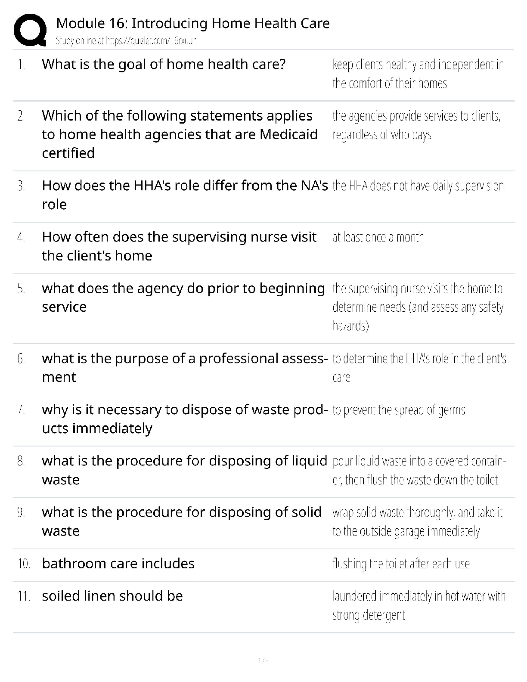This screenshot has width=527, height=682.
Task: Select question about supervising nurse visit frequency
Action: [x=179, y=246]
